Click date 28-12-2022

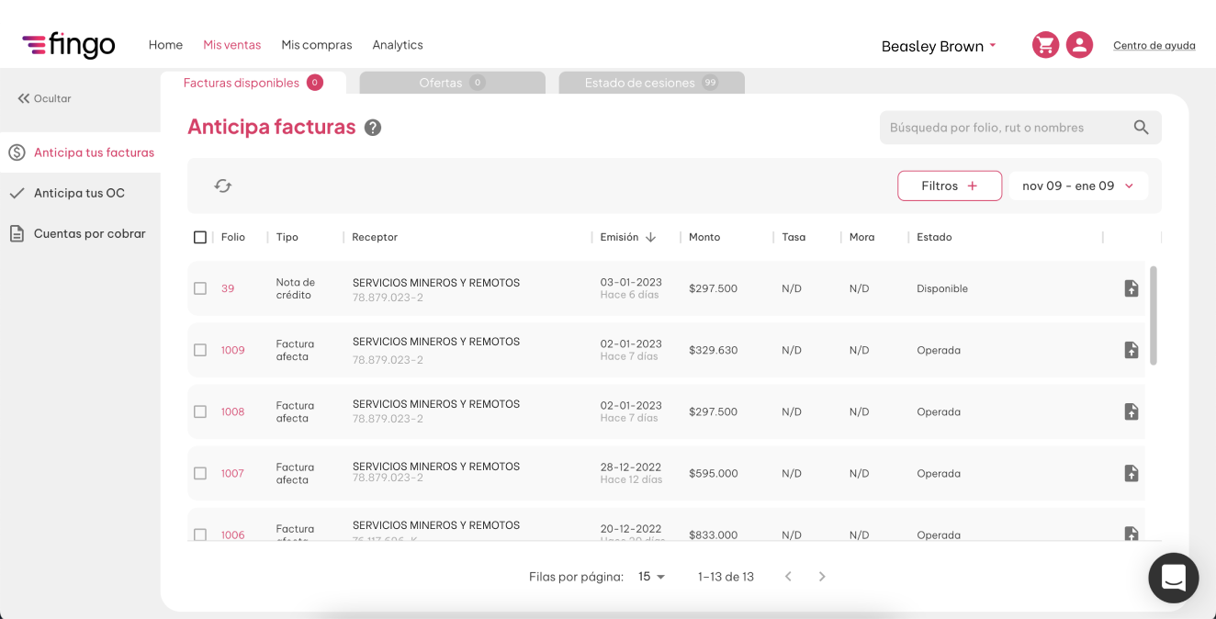(631, 467)
